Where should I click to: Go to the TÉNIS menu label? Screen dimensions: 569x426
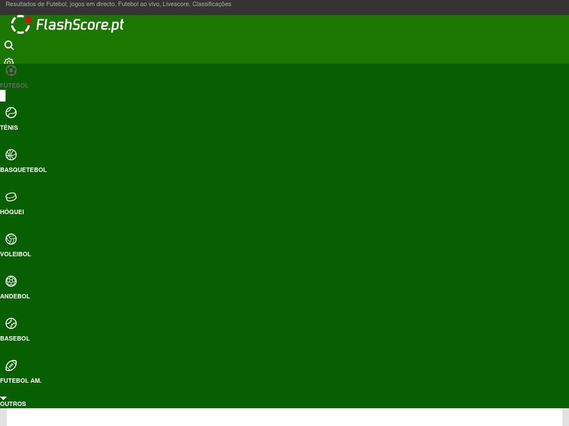[9, 128]
